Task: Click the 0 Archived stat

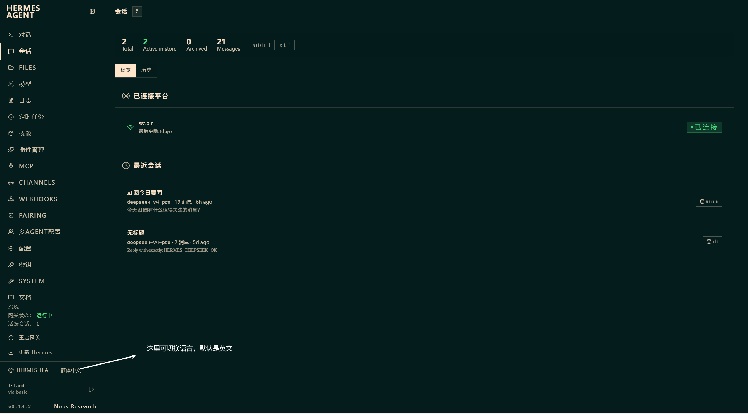Action: click(197, 45)
